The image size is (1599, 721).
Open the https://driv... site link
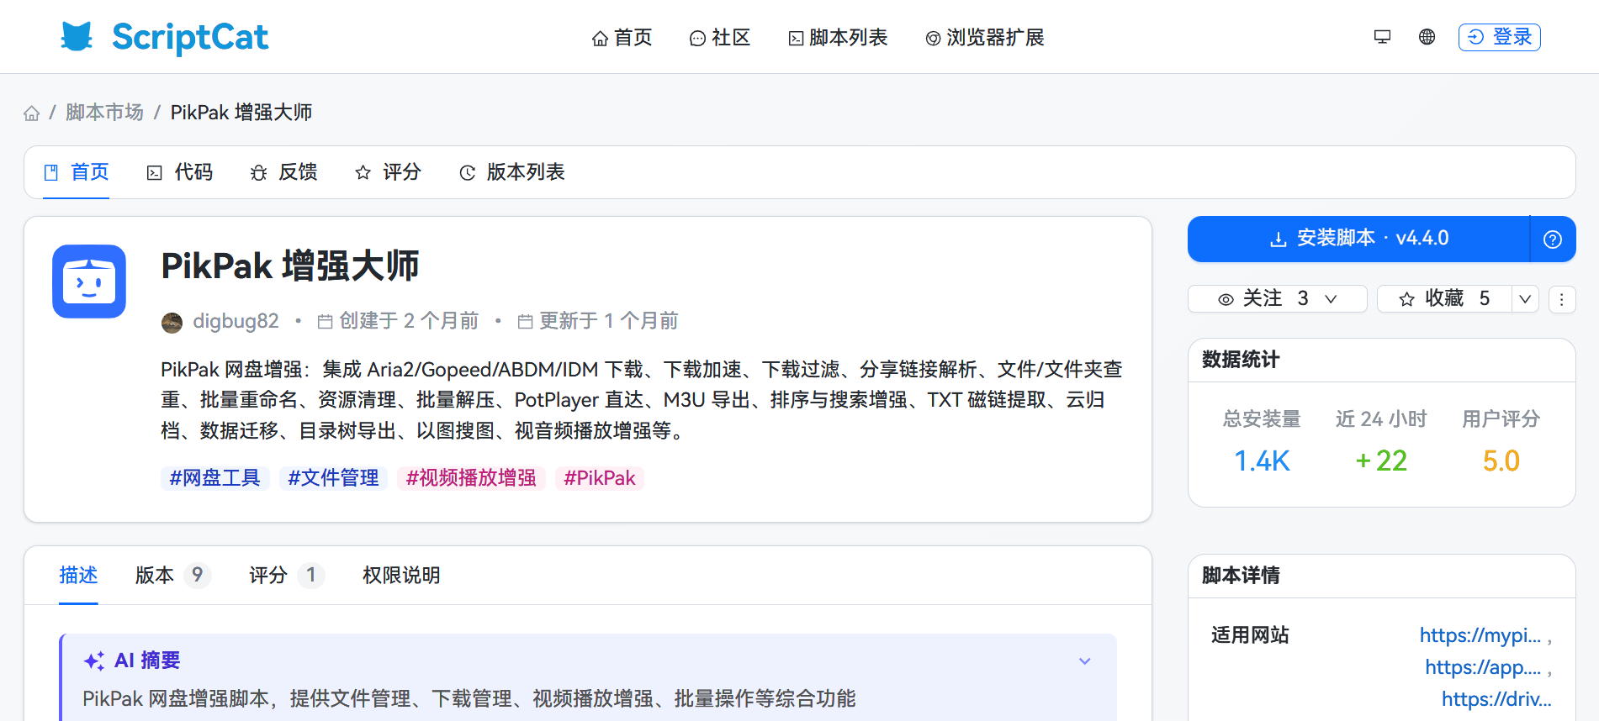click(x=1496, y=700)
